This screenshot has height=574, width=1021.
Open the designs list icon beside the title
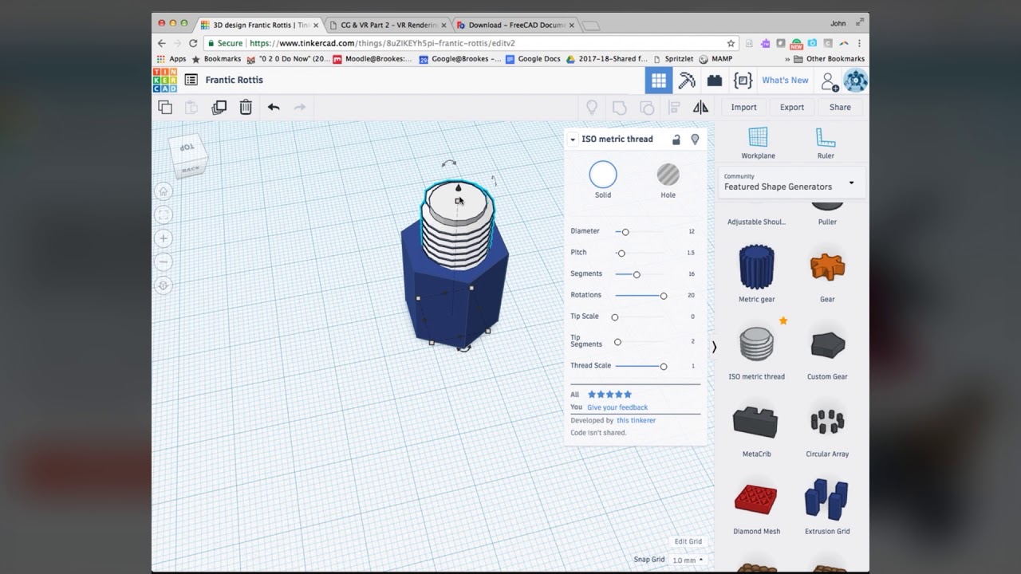(191, 80)
